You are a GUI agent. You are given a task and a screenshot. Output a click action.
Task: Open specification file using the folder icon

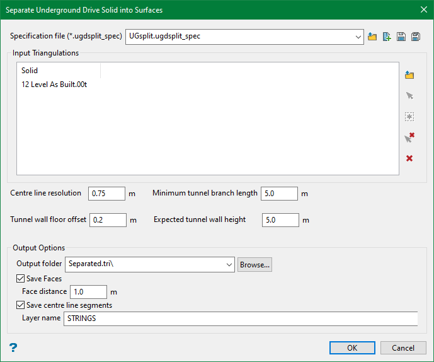tap(372, 37)
